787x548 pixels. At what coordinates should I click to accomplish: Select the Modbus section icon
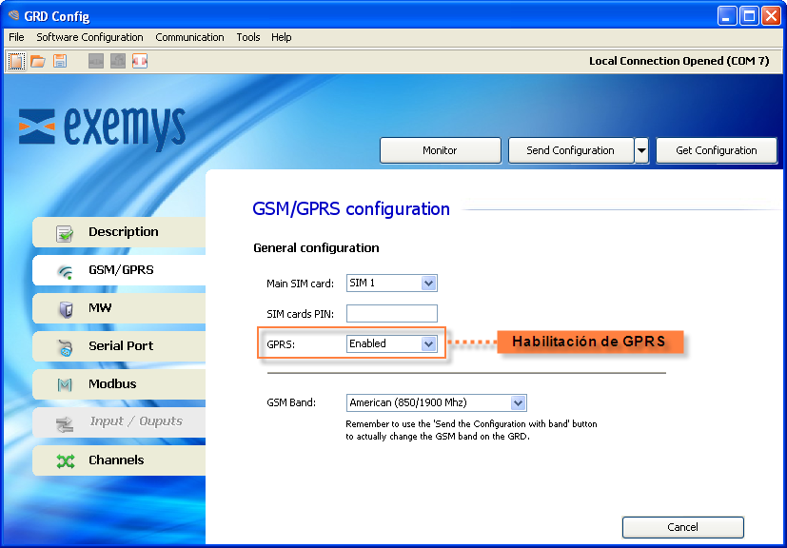click(65, 385)
